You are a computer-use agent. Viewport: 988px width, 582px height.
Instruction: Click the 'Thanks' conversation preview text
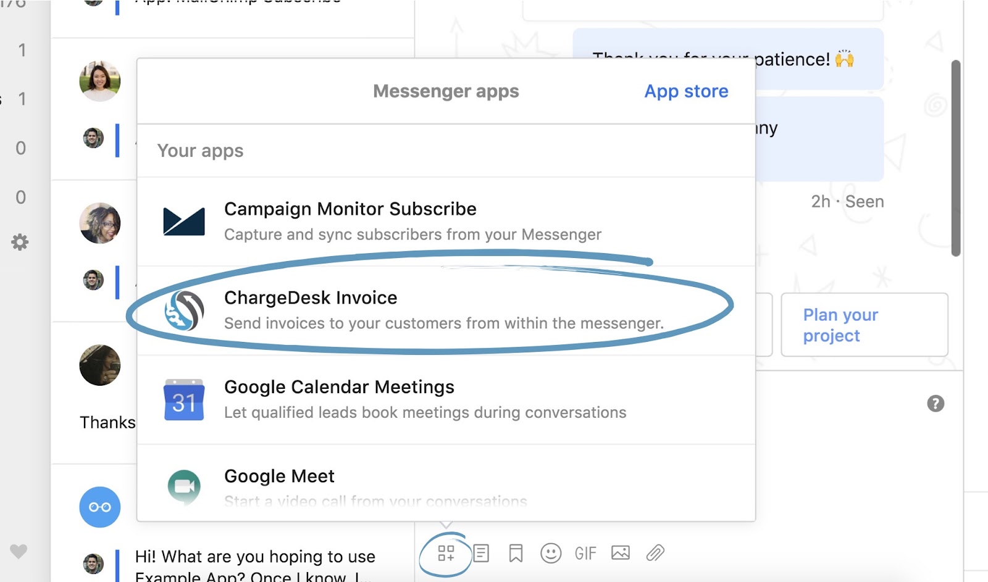tap(107, 422)
